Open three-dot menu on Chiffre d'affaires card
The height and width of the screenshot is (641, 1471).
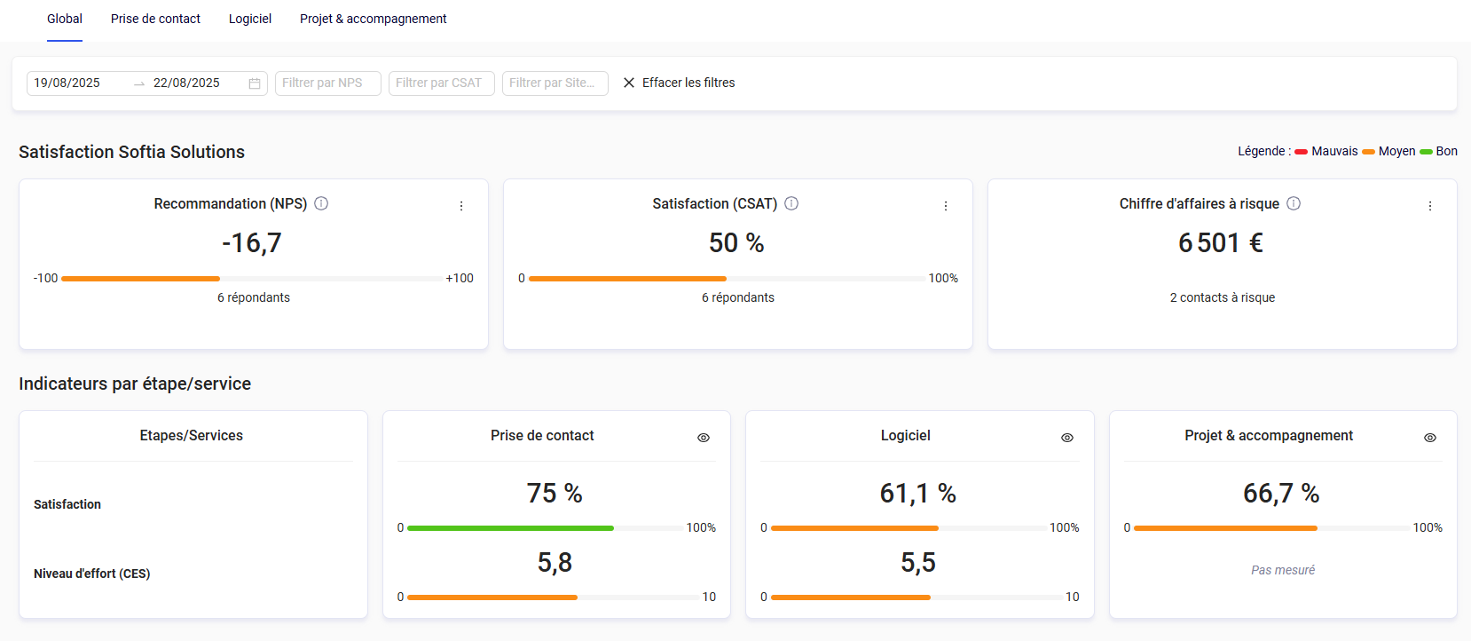click(x=1430, y=206)
